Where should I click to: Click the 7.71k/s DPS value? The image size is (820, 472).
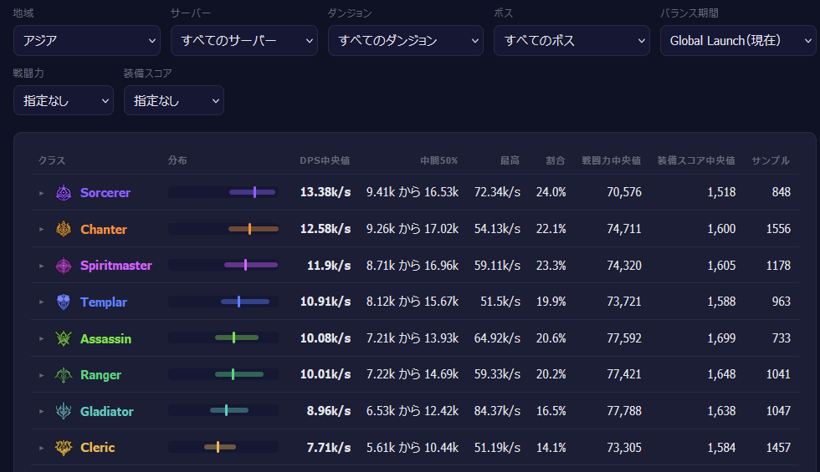point(328,448)
